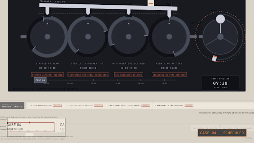Click the Reset day button
Image resolution: width=254 pixels, height=143 pixels.
tap(248, 138)
